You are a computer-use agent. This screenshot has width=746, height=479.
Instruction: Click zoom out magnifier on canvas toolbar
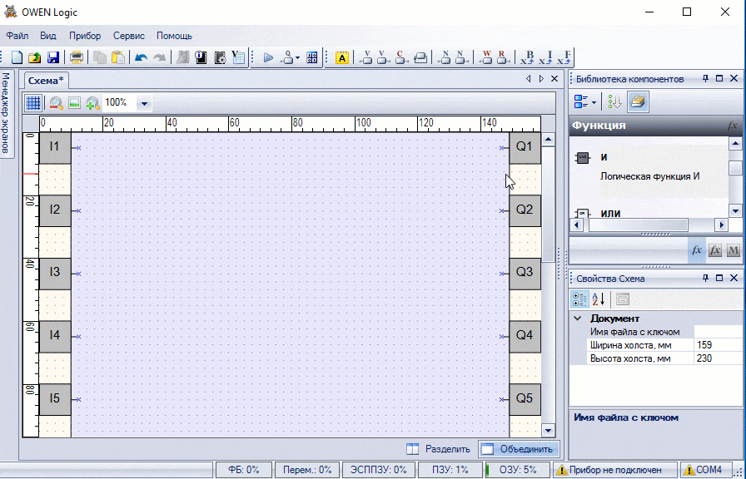[56, 103]
